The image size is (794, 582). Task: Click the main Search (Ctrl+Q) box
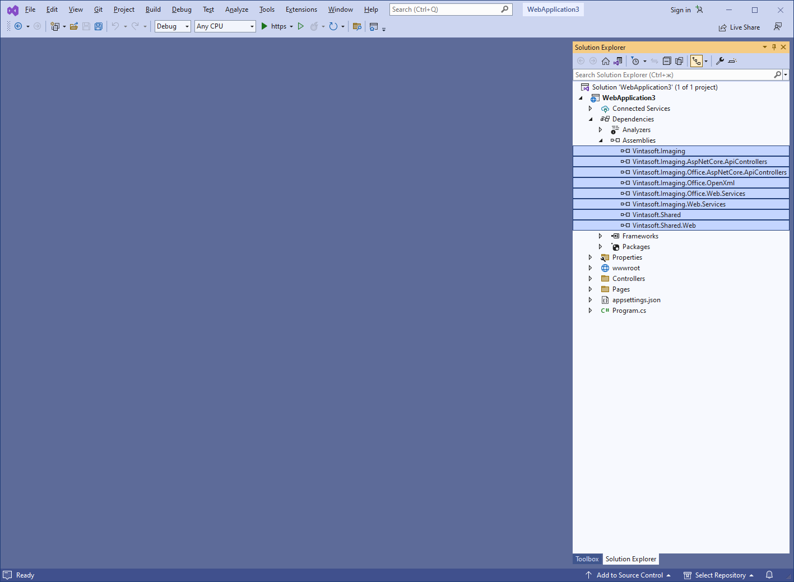[x=451, y=10]
